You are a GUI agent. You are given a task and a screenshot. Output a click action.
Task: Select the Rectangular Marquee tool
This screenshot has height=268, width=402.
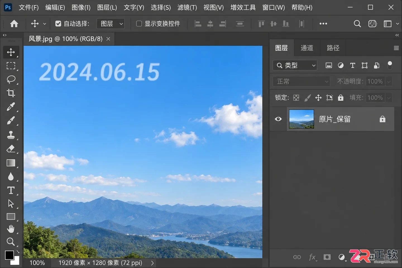(11, 66)
